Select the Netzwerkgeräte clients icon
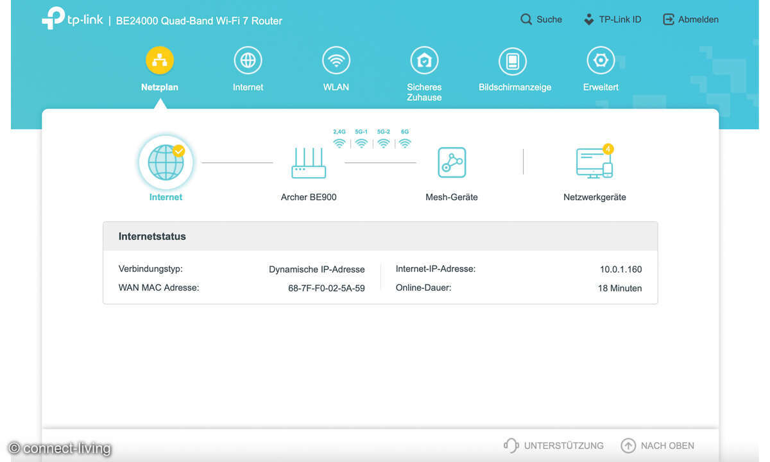The image size is (770, 462). click(x=594, y=163)
